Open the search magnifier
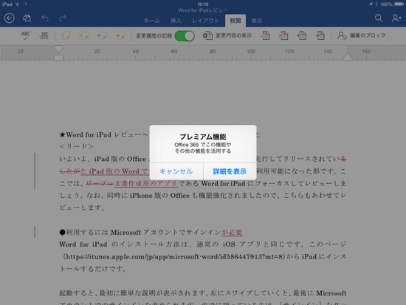This screenshot has width=406, height=305. click(x=379, y=18)
